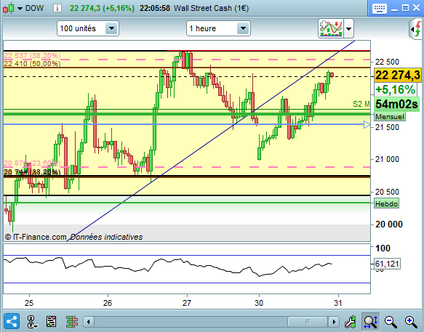The height and width of the screenshot is (332, 424).
Task: Click the candlestick chart style icon
Action: (8, 8)
